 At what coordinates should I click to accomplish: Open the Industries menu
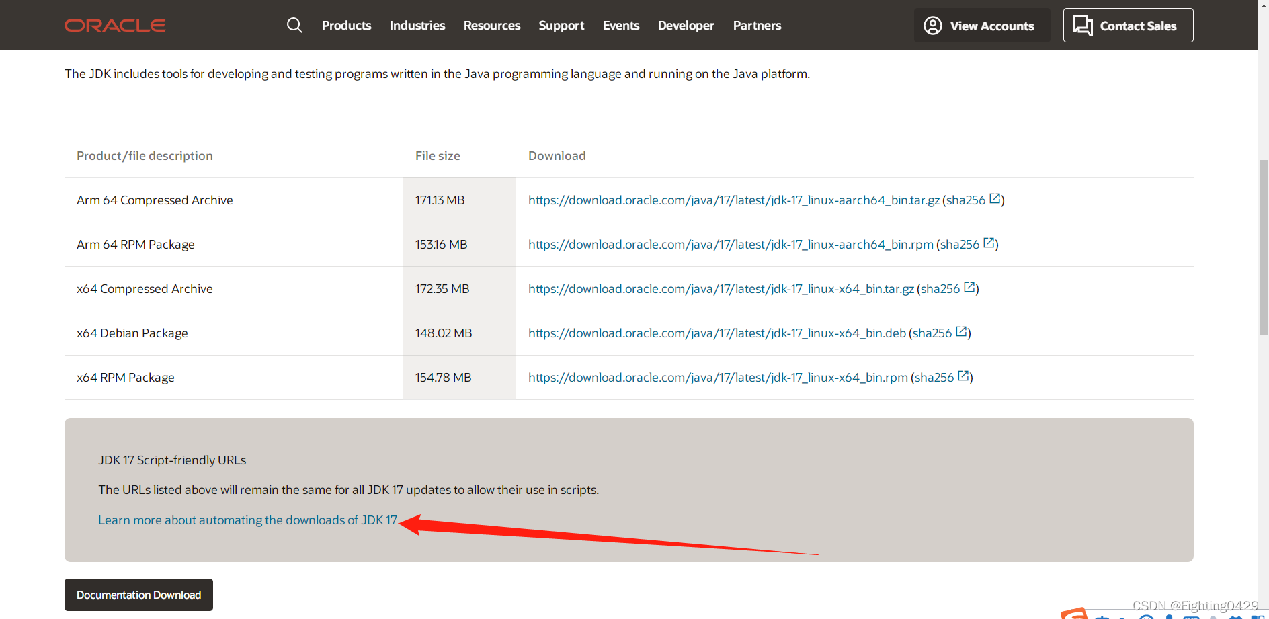point(417,26)
